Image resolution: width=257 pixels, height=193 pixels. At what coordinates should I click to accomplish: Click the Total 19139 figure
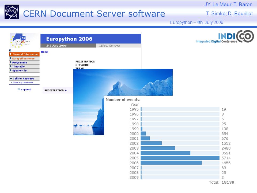click(x=228, y=182)
